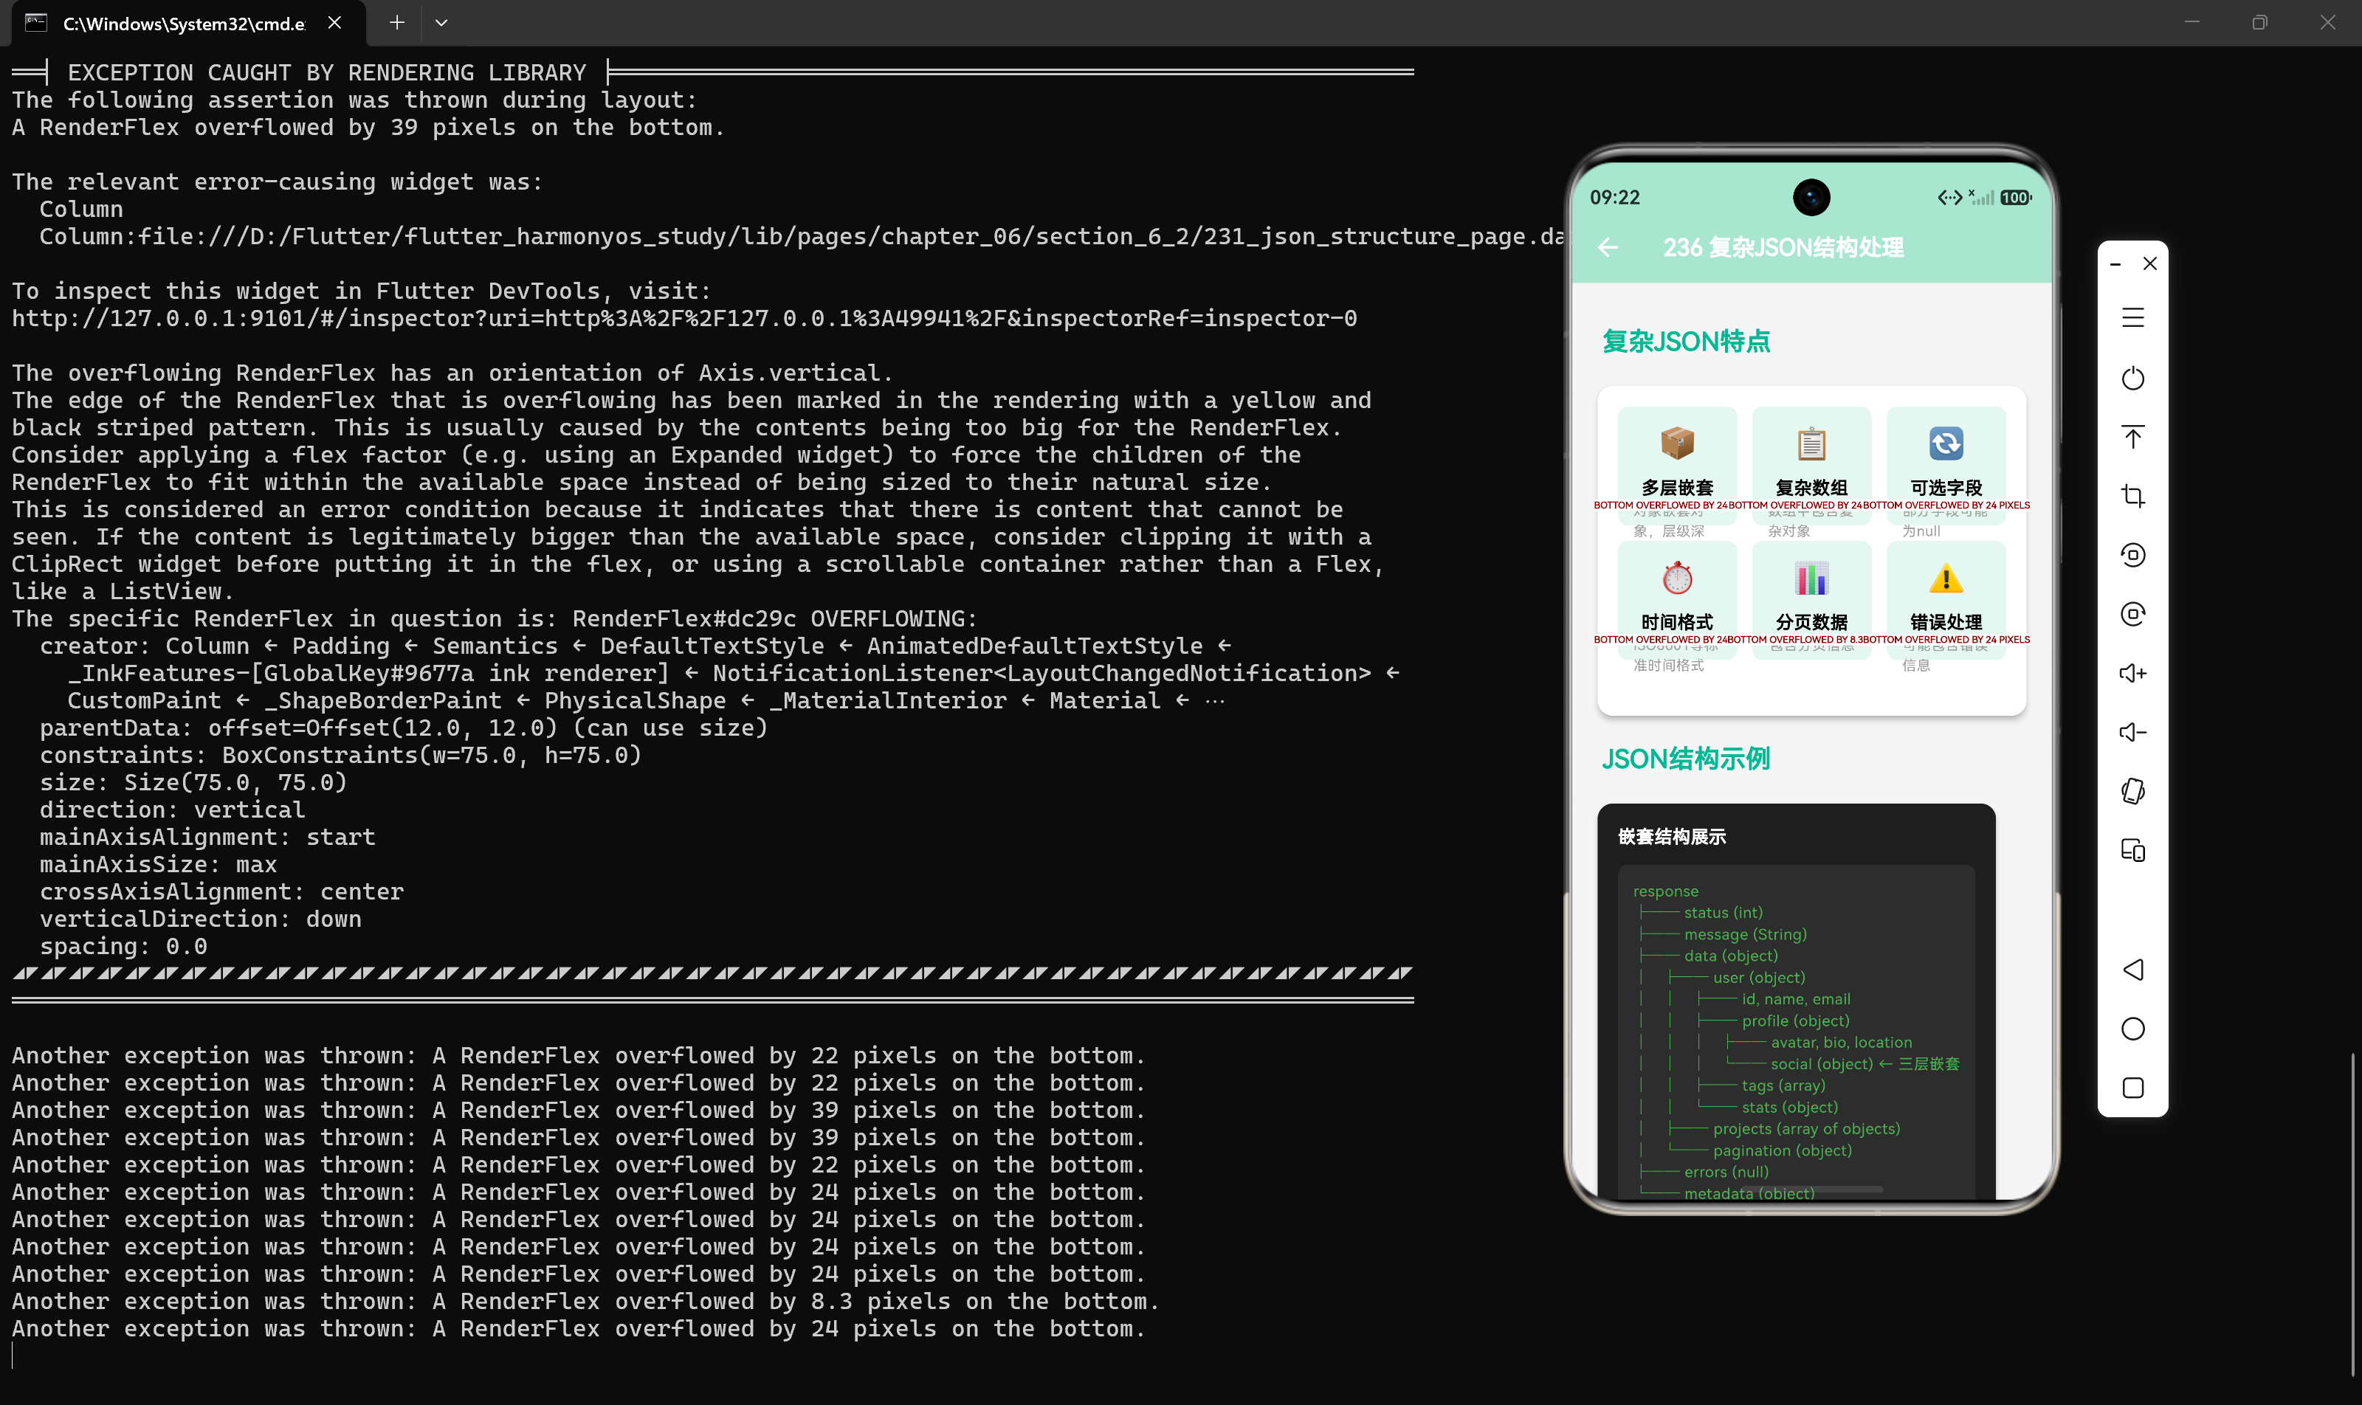Viewport: 2362px width, 1405px height.
Task: Click the terminal vertical scrollbar
Action: (x=2353, y=1214)
